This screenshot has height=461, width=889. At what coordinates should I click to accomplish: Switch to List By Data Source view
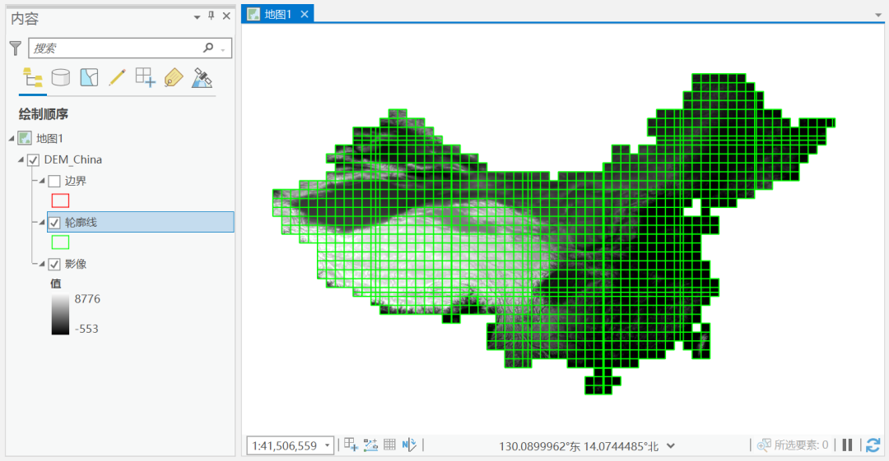61,78
